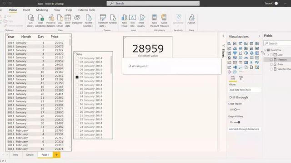Collapse the Visualizations pane with chevron
The height and width of the screenshot is (163, 291).
(x=259, y=36)
